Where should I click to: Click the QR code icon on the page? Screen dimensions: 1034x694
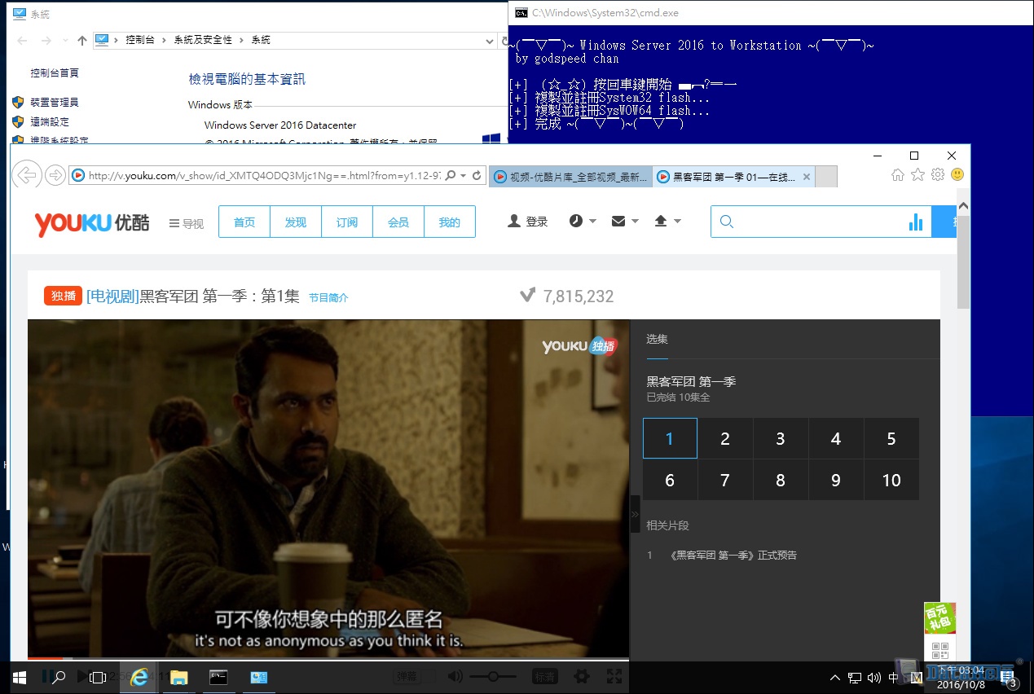coord(940,651)
